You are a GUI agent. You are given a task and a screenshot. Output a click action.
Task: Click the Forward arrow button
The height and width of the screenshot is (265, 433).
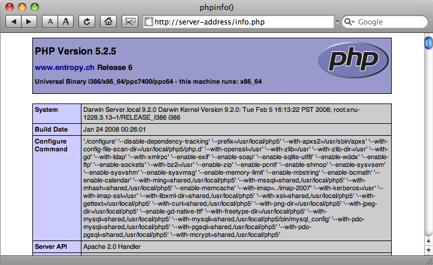click(29, 22)
